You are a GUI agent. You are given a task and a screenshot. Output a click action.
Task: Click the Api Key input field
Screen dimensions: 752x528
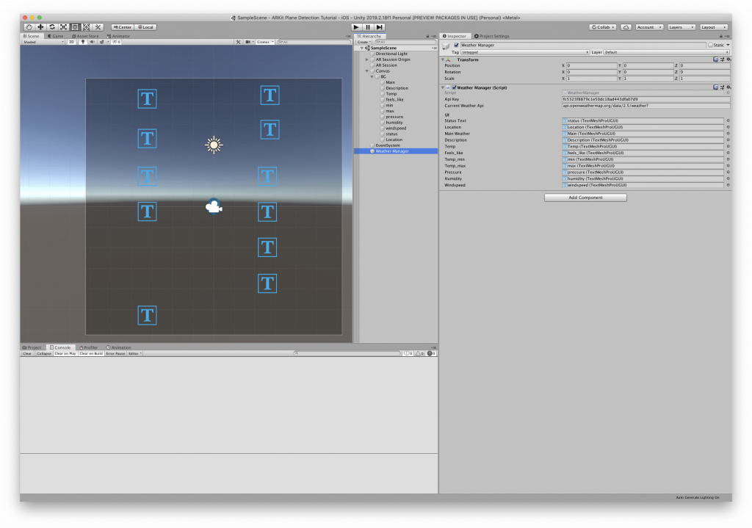point(646,99)
